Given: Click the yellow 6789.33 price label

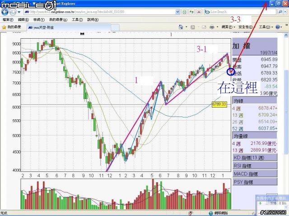Looking at the screenshot, I should (x=219, y=104).
